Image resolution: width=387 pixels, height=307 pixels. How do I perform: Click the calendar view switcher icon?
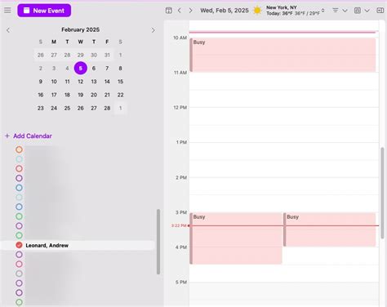[x=358, y=11]
